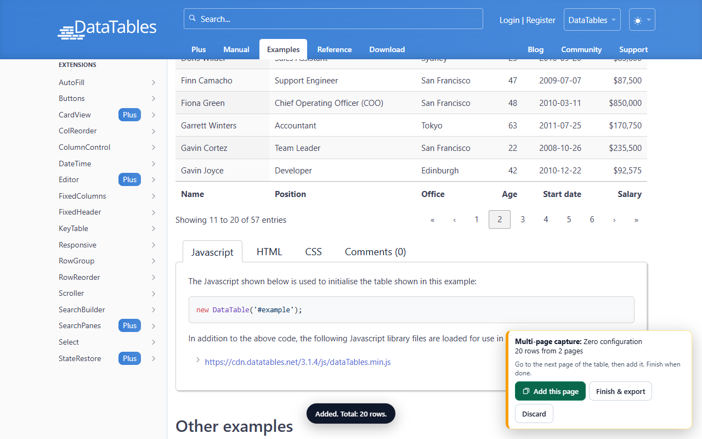Click the Plus badge beside CardView
The width and height of the screenshot is (702, 439).
pyautogui.click(x=130, y=115)
